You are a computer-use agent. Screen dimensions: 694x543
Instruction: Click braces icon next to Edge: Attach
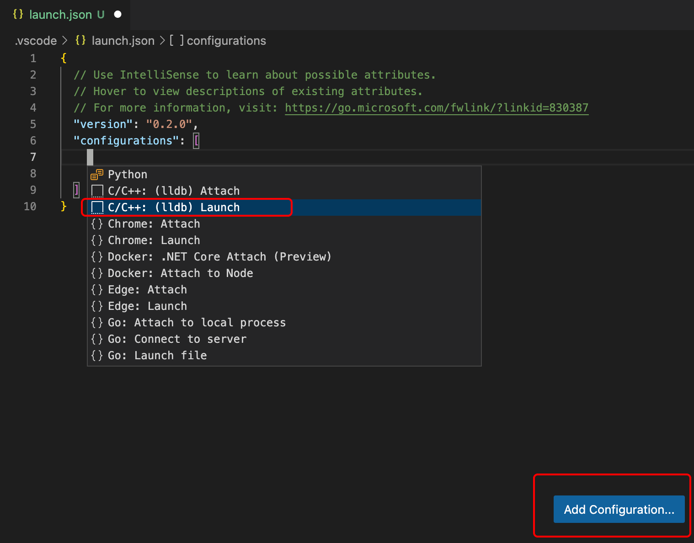coord(97,290)
